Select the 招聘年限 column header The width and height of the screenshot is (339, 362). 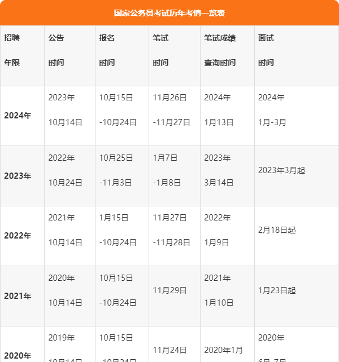pos(12,50)
